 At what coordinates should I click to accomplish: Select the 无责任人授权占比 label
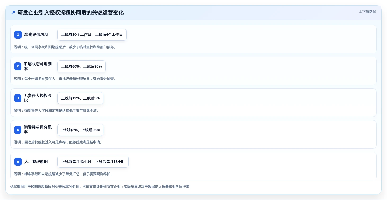pos(38,98)
